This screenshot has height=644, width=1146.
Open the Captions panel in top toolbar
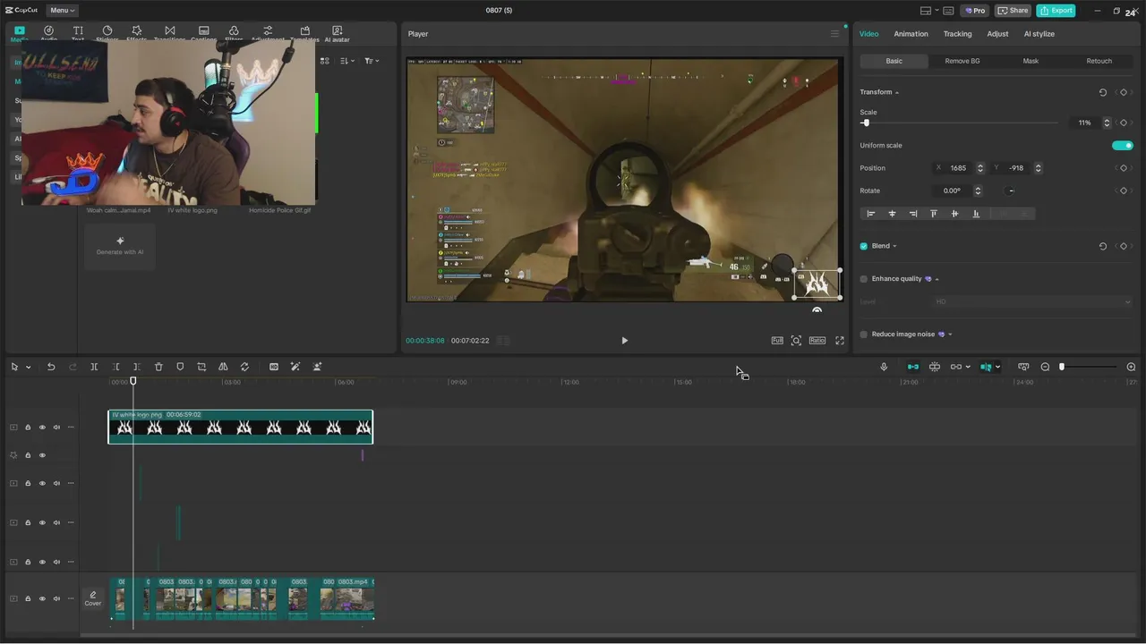tap(203, 34)
